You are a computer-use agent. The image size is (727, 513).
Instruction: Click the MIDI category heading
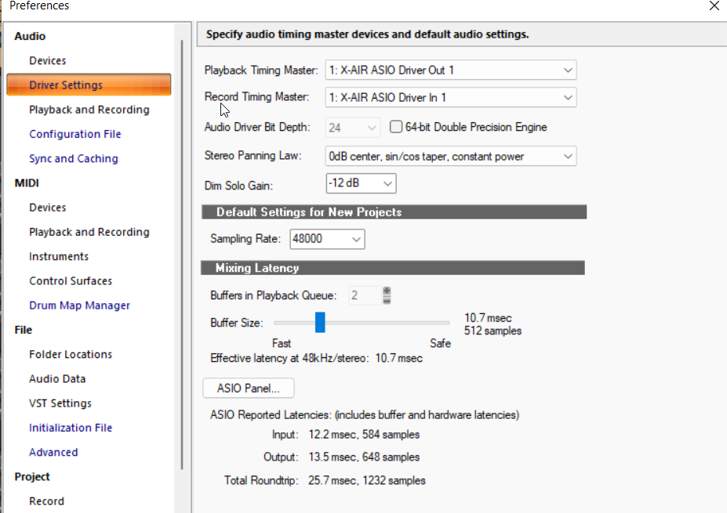point(27,183)
